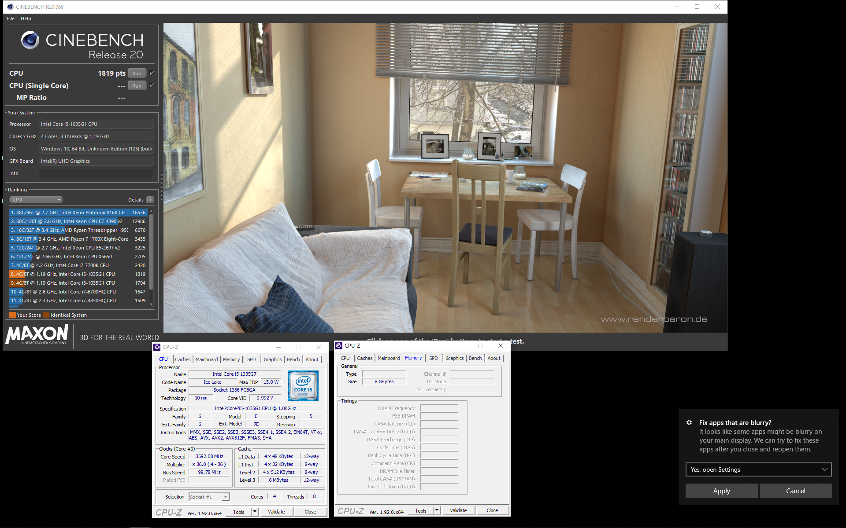Select ranking entry Ryzen Threadripper 1950X
The image size is (846, 528).
[x=78, y=230]
